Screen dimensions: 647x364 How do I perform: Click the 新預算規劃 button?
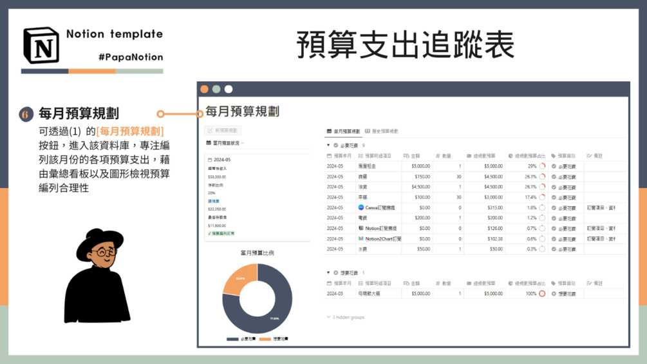(x=223, y=130)
